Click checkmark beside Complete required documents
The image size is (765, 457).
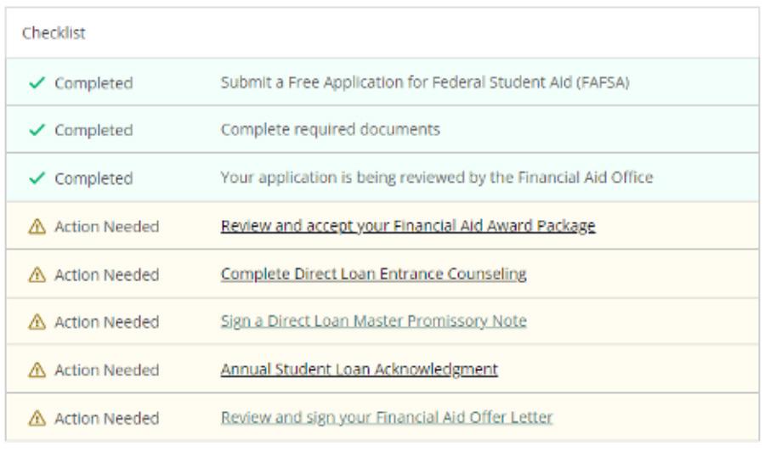(36, 130)
